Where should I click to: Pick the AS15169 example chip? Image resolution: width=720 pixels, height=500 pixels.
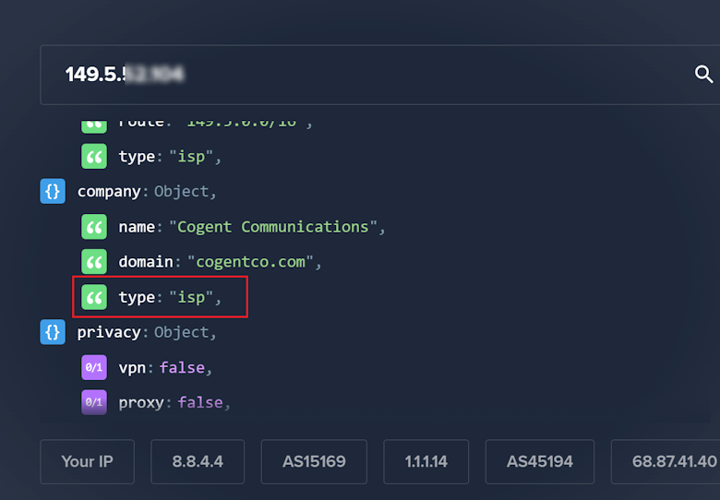point(314,461)
